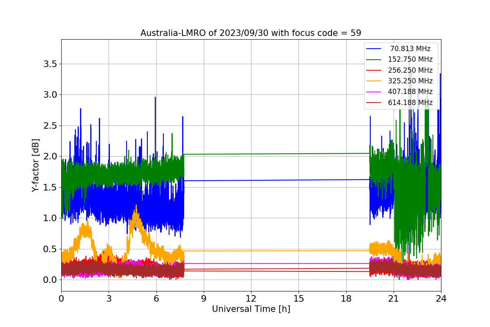Click x-axis tick label '18'
This screenshot has height=327, width=490.
point(346,298)
